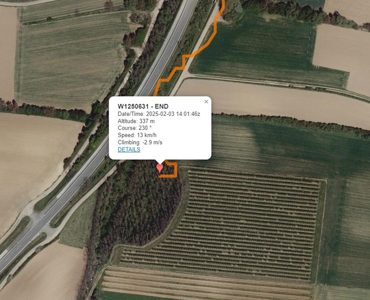
Task: Click the Course 230 ° text
Action: 135,128
